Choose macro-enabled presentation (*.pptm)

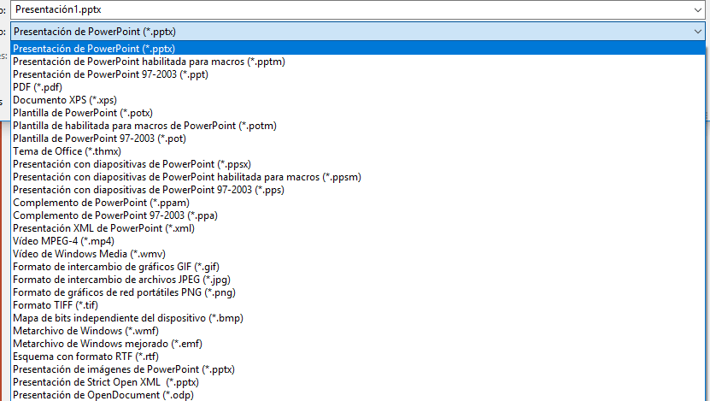[358, 62]
